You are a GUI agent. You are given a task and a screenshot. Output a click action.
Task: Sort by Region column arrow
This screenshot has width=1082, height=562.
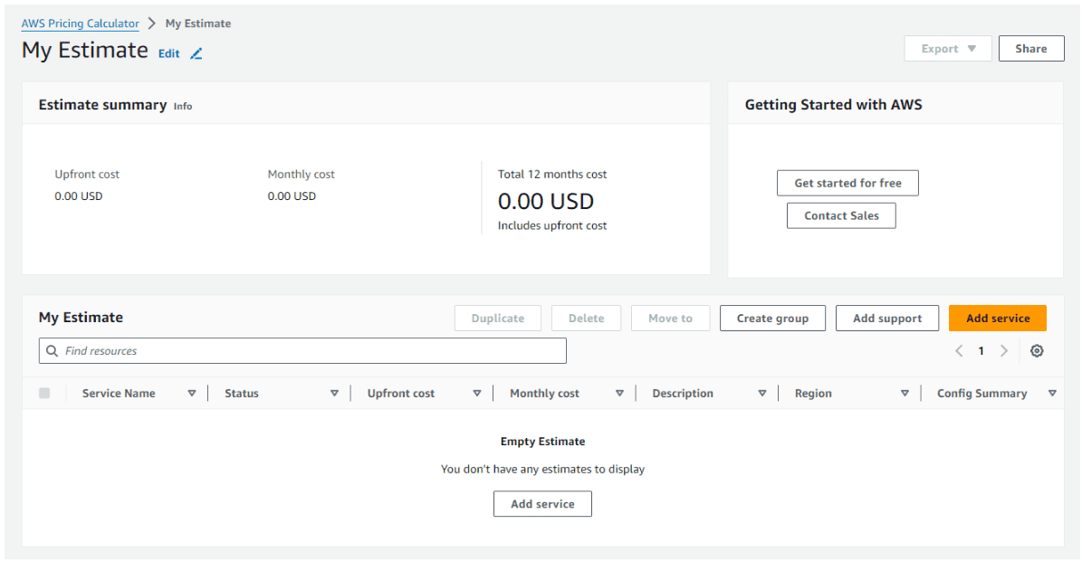(905, 393)
